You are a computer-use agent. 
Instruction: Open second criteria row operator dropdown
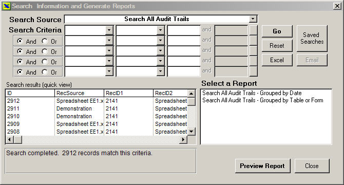tap(160, 41)
